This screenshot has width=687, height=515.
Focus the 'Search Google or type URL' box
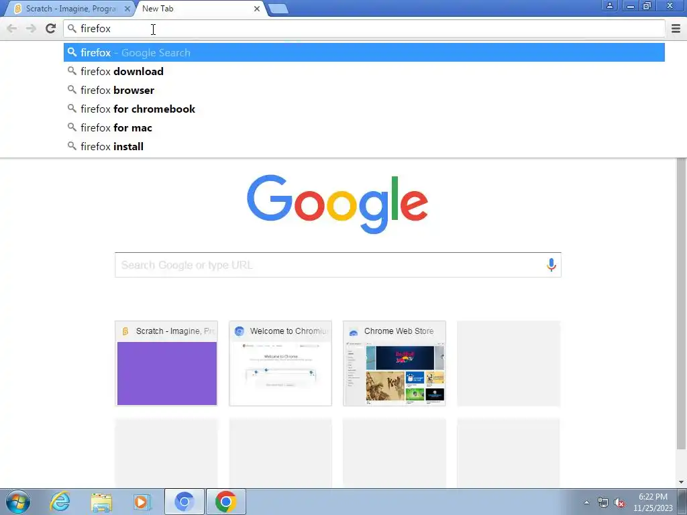pyautogui.click(x=338, y=265)
